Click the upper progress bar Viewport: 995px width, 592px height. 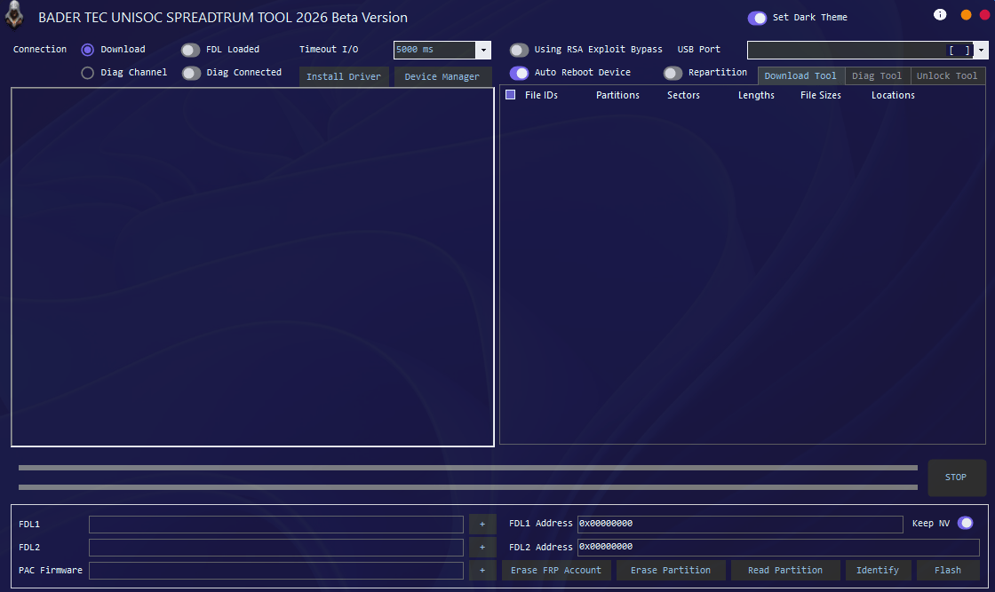(467, 468)
